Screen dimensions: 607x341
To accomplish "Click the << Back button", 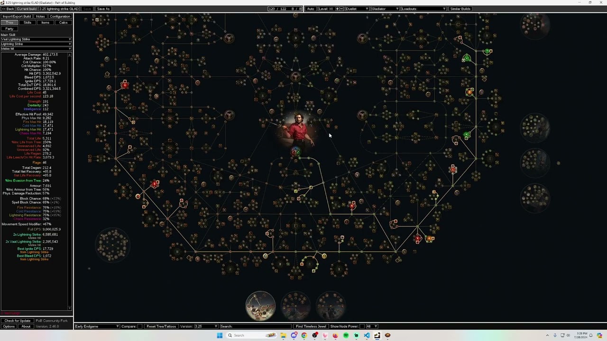I will click(8, 9).
